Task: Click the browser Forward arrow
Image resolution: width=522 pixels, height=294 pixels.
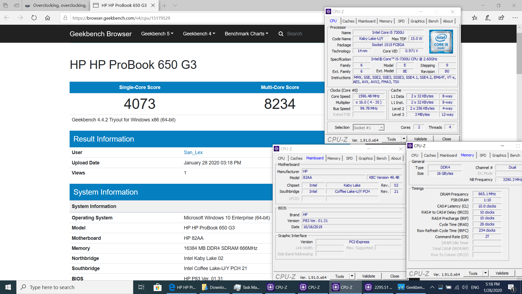Action: pyautogui.click(x=20, y=18)
